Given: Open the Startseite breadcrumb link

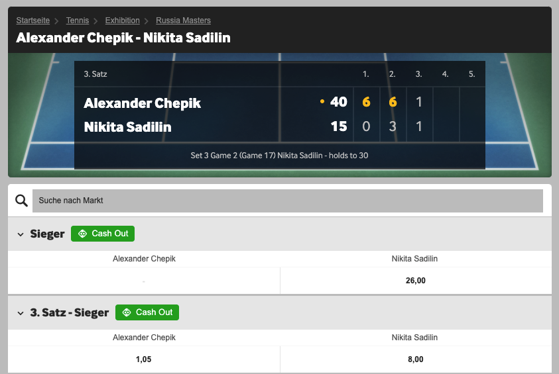Looking at the screenshot, I should [32, 21].
